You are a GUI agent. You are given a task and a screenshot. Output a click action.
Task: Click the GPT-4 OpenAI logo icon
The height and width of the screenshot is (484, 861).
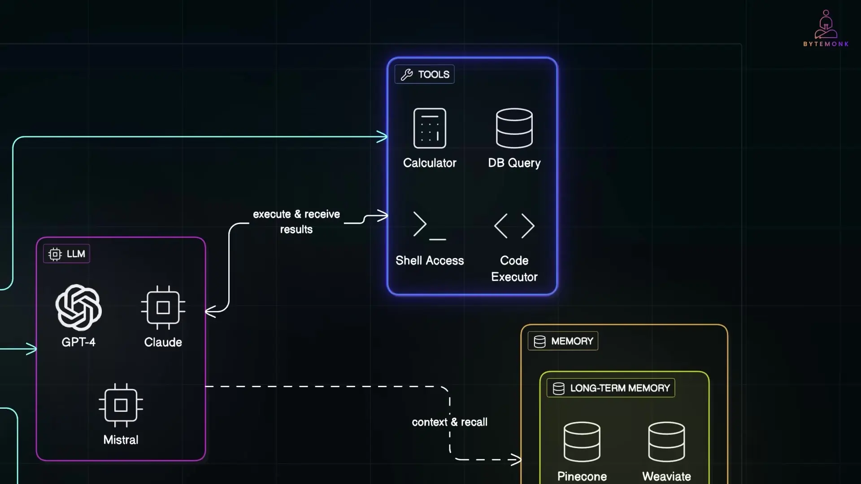[78, 307]
